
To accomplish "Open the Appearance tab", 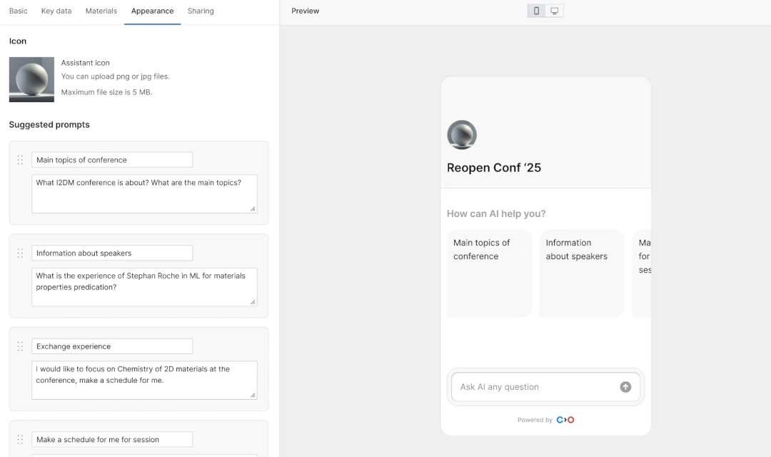I will coord(152,11).
